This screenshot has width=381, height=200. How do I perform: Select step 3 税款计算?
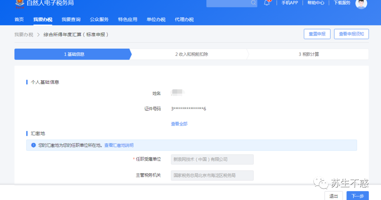click(309, 54)
